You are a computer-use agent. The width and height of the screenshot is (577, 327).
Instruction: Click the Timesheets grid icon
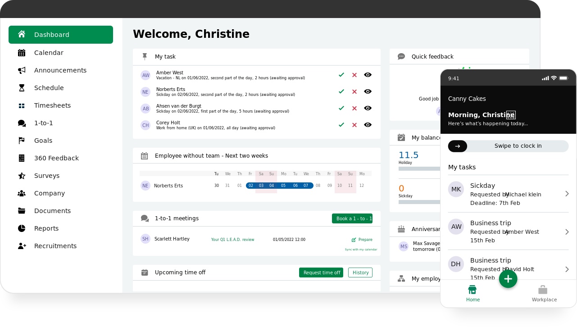pyautogui.click(x=22, y=105)
